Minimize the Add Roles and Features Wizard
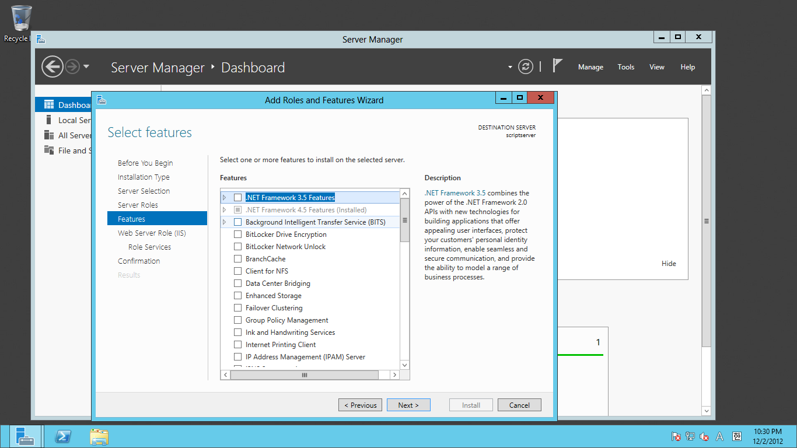Image resolution: width=797 pixels, height=448 pixels. [x=504, y=97]
